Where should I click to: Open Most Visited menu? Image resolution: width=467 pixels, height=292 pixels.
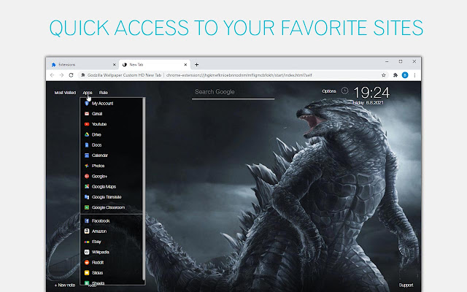(x=65, y=93)
